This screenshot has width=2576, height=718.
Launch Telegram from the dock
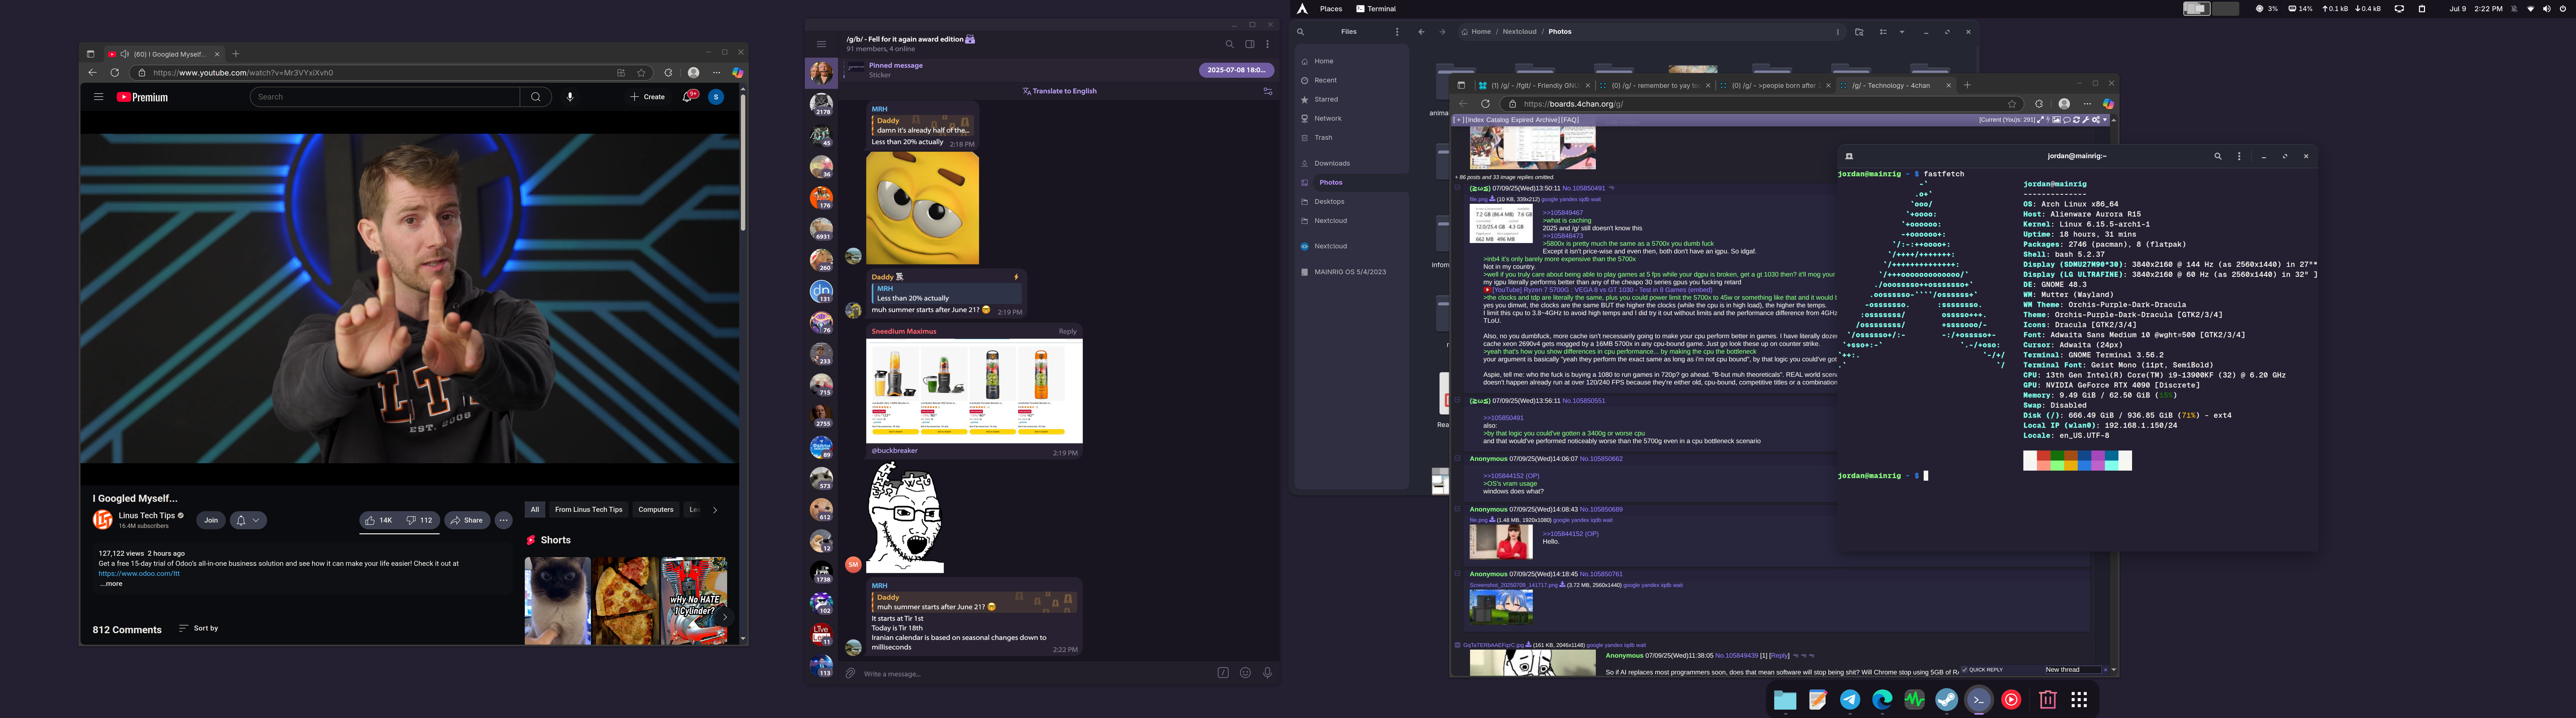click(x=1850, y=700)
